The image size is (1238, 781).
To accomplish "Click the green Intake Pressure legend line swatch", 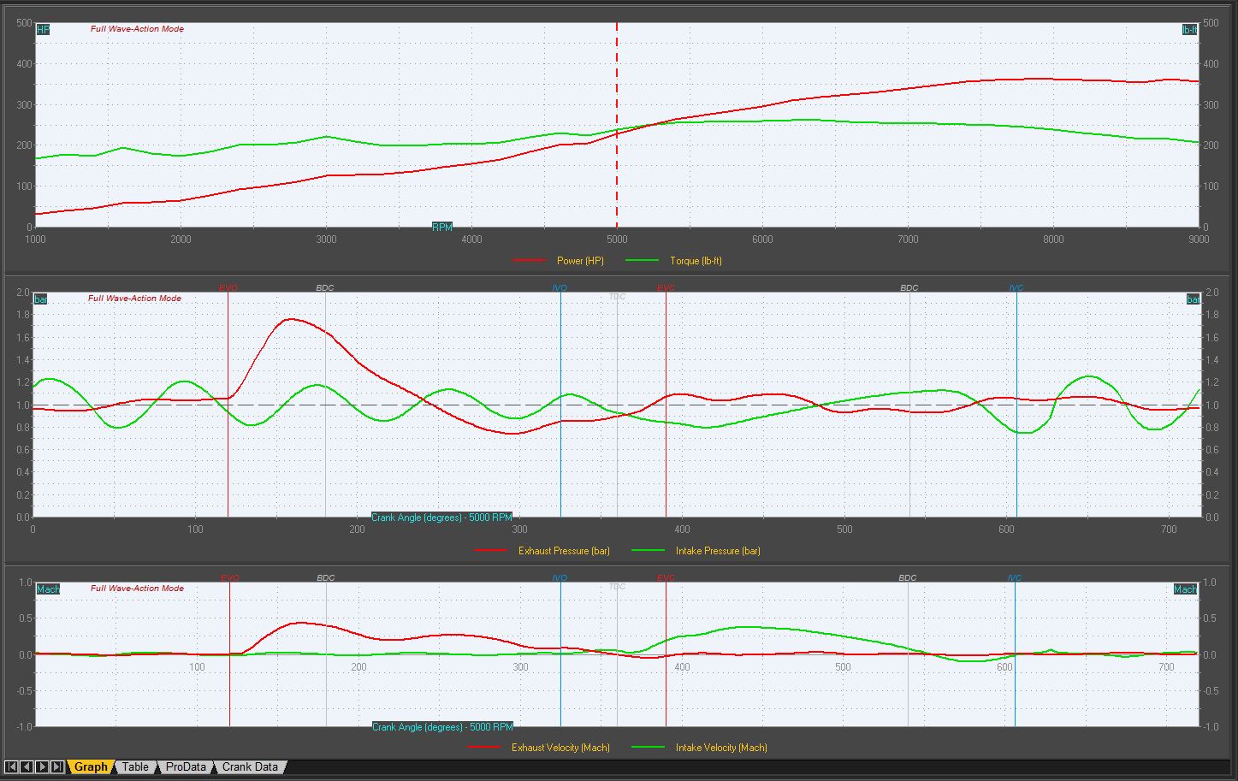I will pos(648,551).
